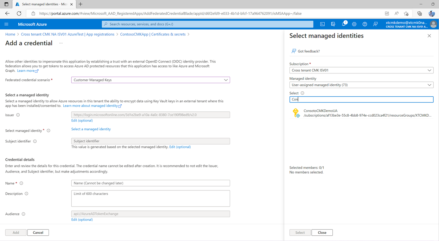Open the Subscription dropdown
Image resolution: width=439 pixels, height=241 pixels.
361,70
